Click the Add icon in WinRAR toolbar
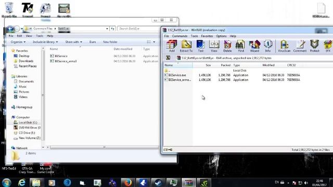Viewport: 333px width, 187px height. 172,46
